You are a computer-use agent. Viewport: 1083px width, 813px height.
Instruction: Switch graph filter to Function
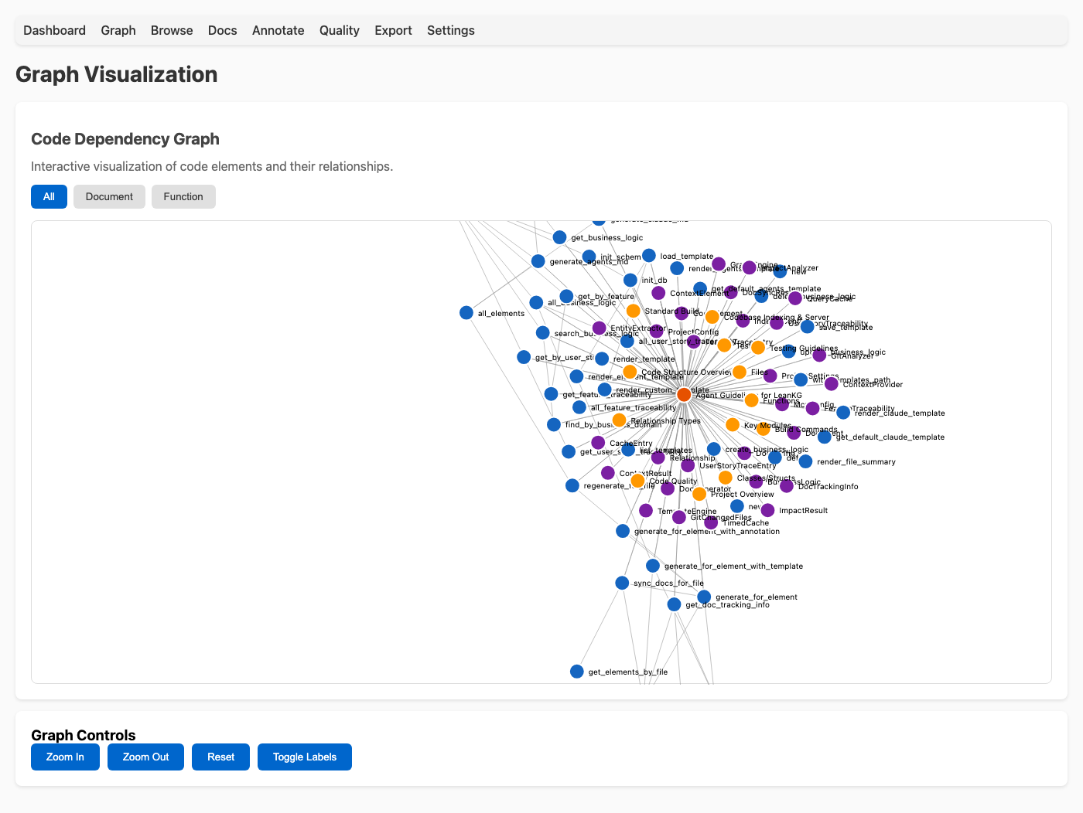point(183,196)
